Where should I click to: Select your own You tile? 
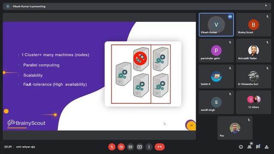pos(235,128)
